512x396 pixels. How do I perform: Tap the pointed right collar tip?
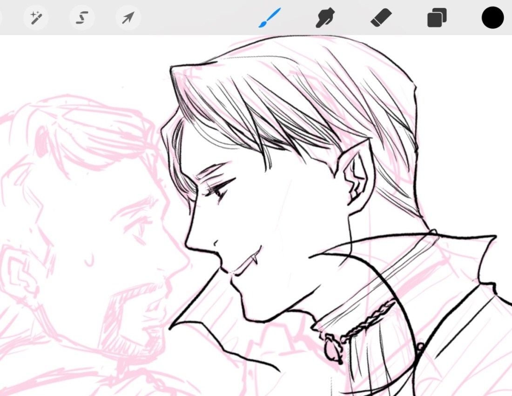pos(493,238)
